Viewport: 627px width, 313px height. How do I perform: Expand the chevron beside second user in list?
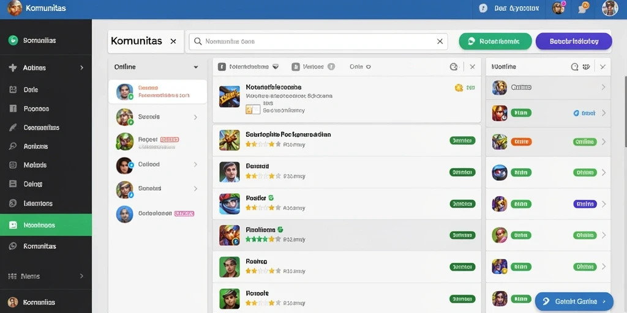[x=195, y=117]
